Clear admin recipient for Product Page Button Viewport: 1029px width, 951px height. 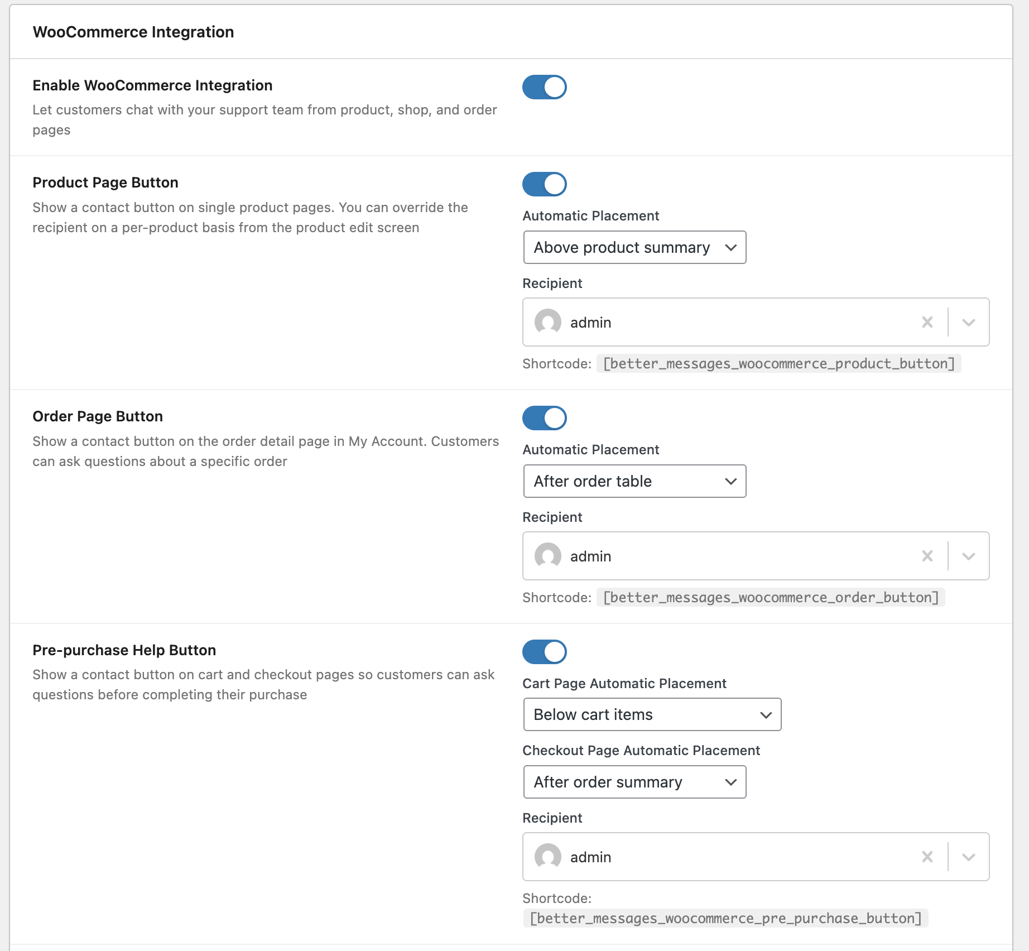[x=927, y=322]
